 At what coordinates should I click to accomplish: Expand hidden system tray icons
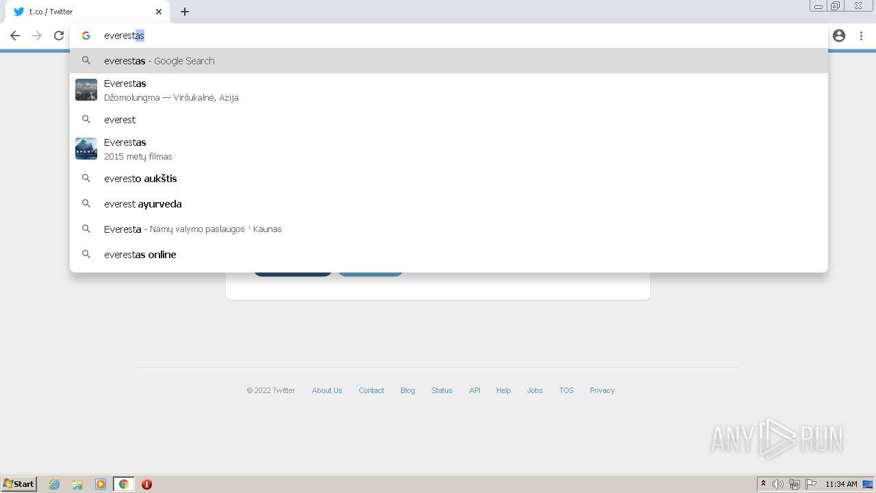click(x=762, y=484)
